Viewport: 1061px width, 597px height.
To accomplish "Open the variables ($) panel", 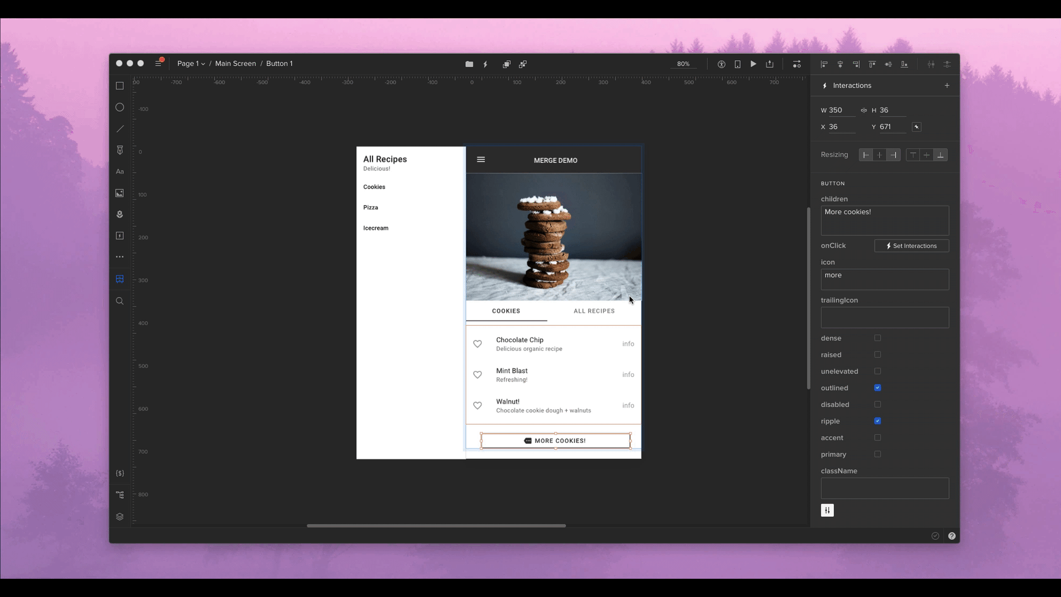I will click(119, 473).
